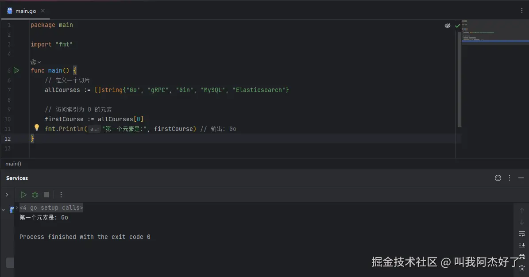The height and width of the screenshot is (277, 529).
Task: Click the package main line
Action: (x=52, y=25)
